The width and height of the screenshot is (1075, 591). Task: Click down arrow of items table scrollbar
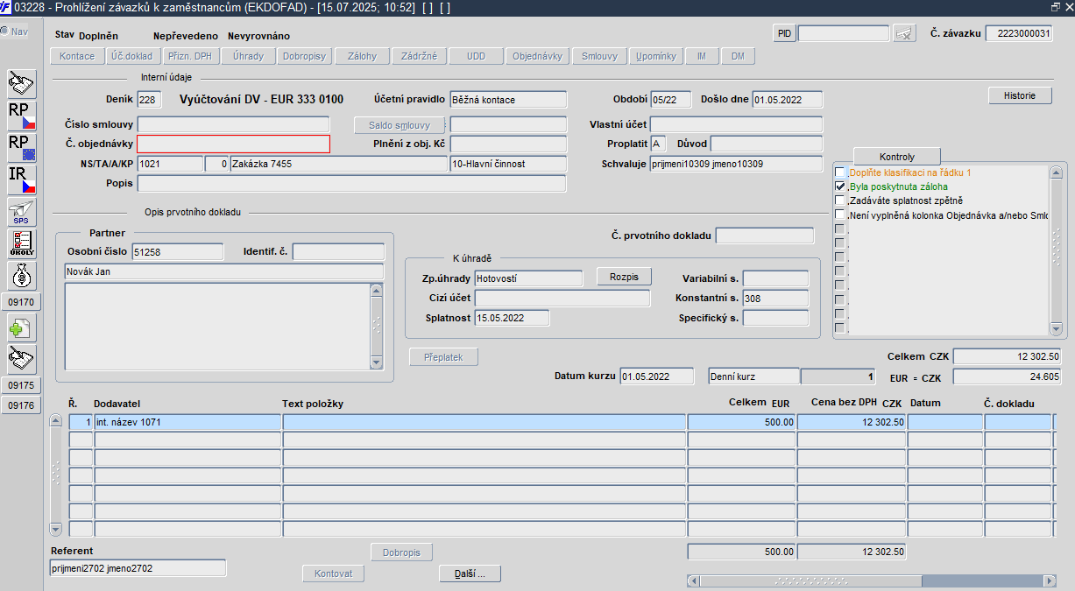coord(56,529)
